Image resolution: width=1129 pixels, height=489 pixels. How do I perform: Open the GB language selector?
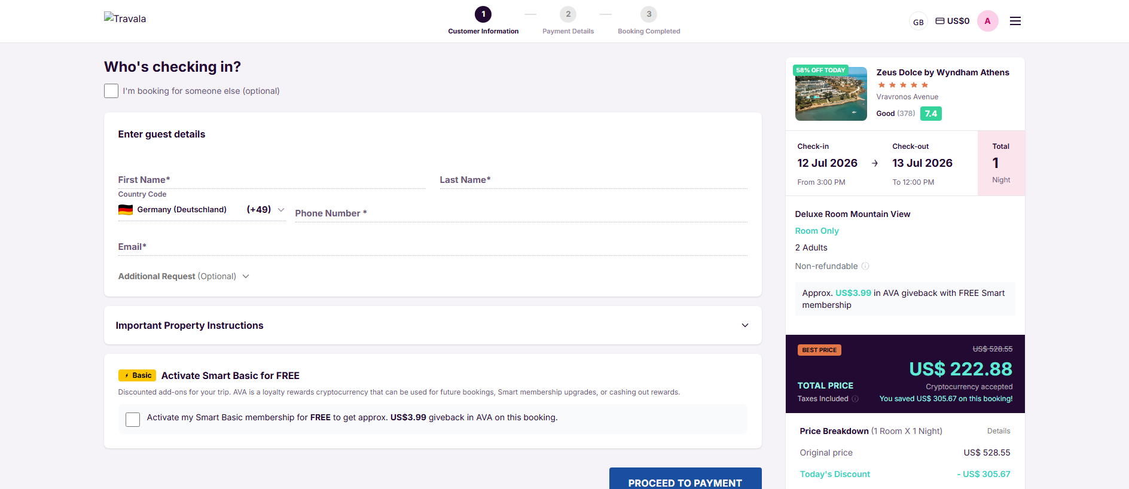click(x=919, y=22)
